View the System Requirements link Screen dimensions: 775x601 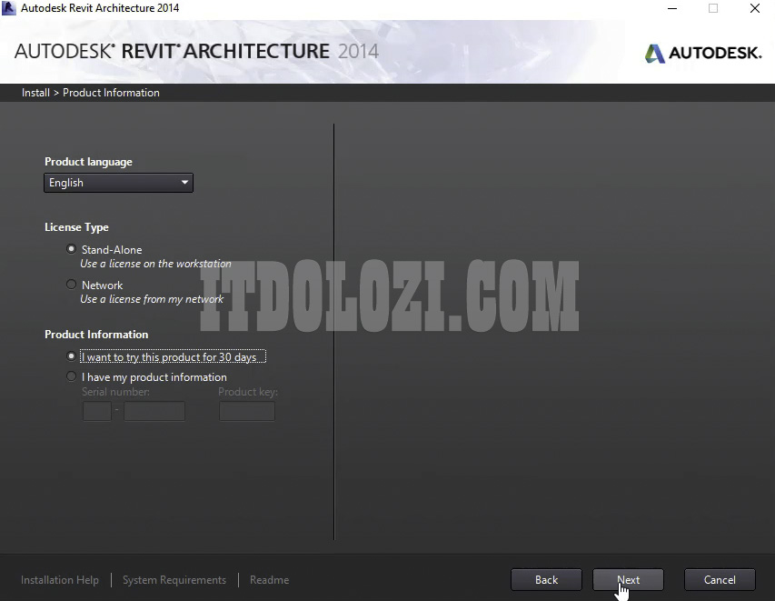pos(174,580)
